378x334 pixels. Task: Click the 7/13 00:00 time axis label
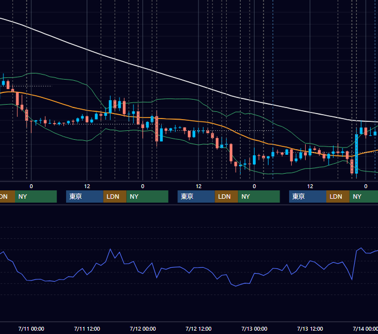point(255,328)
